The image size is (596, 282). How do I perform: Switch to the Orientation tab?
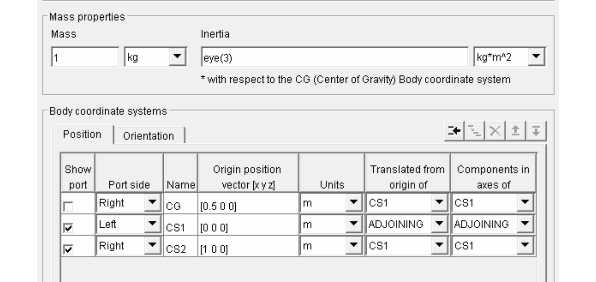(149, 136)
